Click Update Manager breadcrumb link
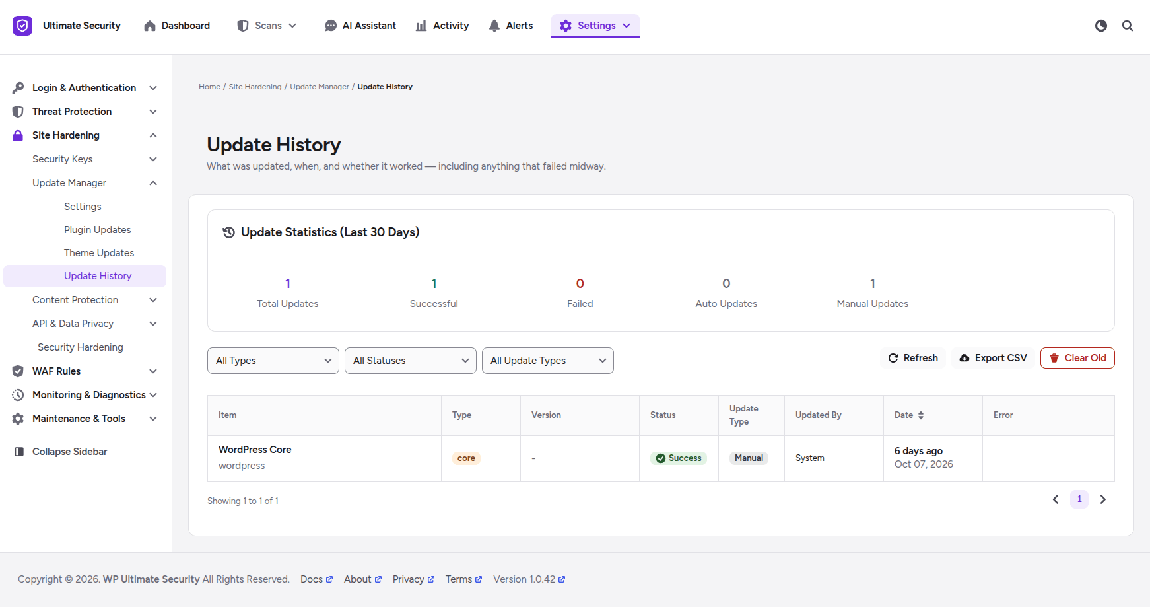Viewport: 1150px width, 607px height. point(320,87)
